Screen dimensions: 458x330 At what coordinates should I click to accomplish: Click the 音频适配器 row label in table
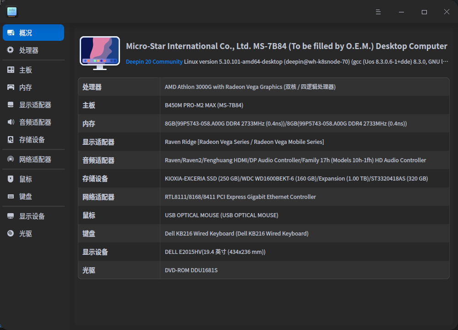(98, 160)
